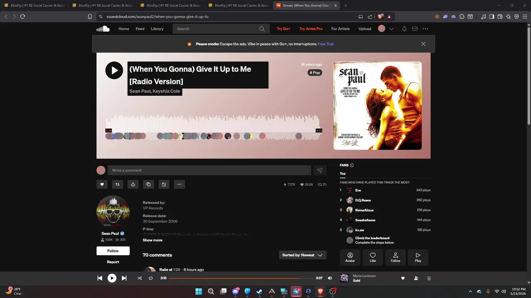Skip to previous track in player bar
This screenshot has width=531, height=298.
(100, 278)
